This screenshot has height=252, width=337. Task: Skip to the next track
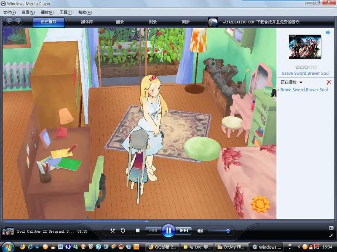[184, 231]
